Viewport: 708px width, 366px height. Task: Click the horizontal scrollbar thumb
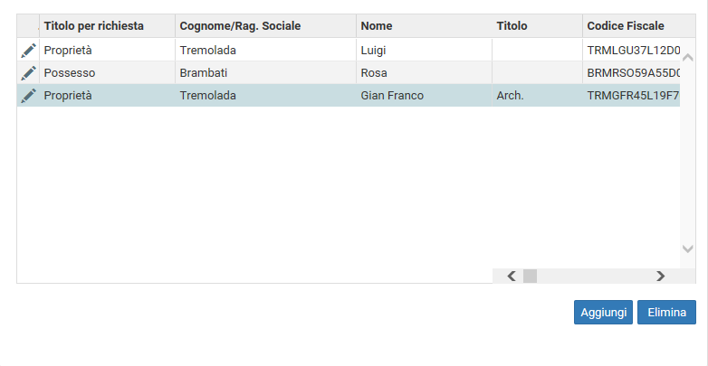coord(531,276)
